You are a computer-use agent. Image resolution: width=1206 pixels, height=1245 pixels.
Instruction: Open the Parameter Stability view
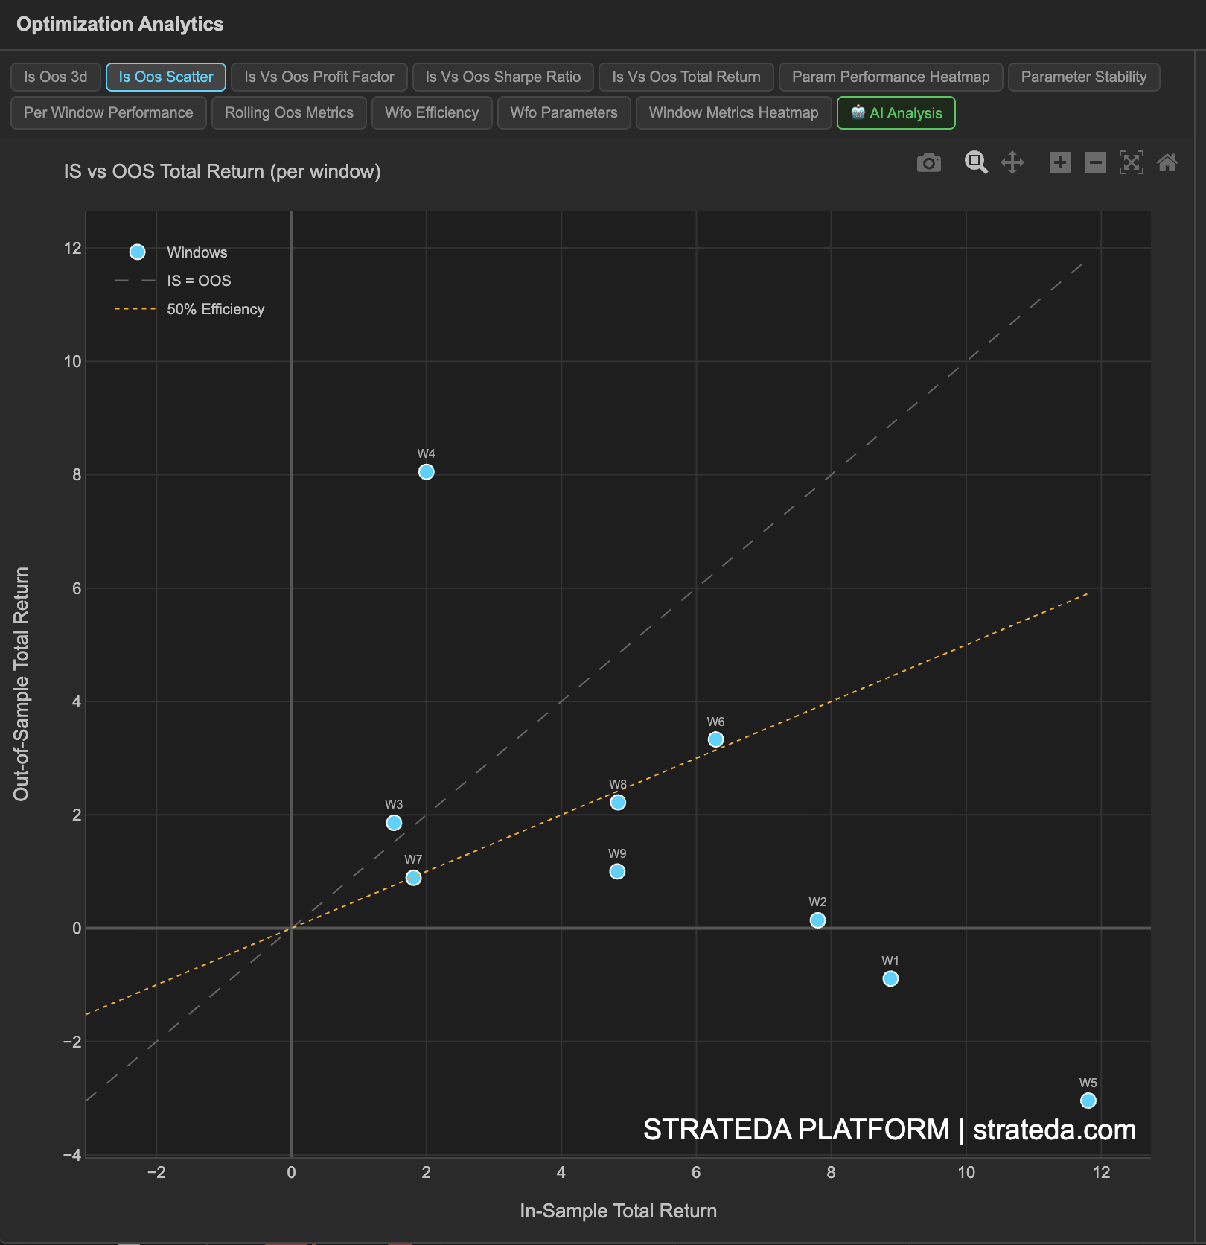point(1083,77)
